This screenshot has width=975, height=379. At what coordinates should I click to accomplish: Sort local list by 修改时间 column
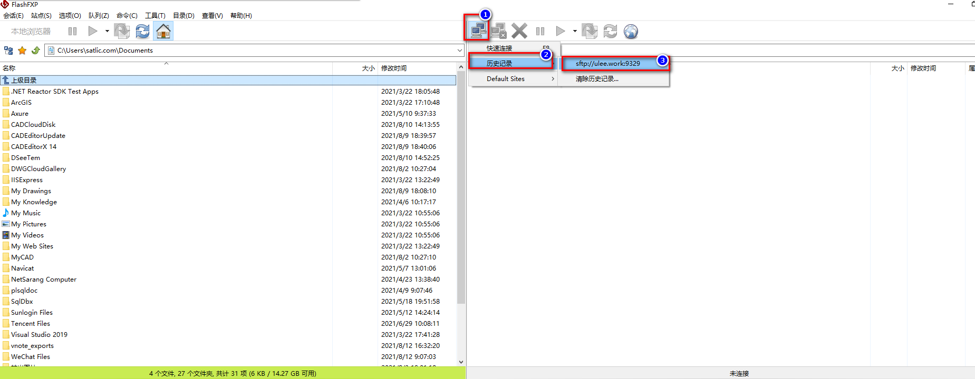(394, 68)
